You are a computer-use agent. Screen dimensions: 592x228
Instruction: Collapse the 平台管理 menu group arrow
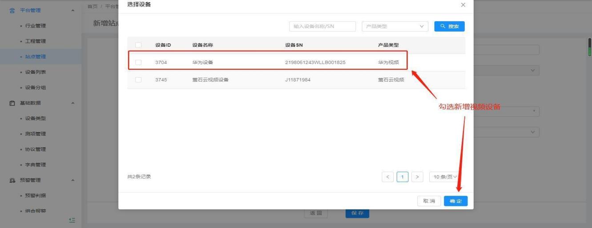[x=73, y=10]
